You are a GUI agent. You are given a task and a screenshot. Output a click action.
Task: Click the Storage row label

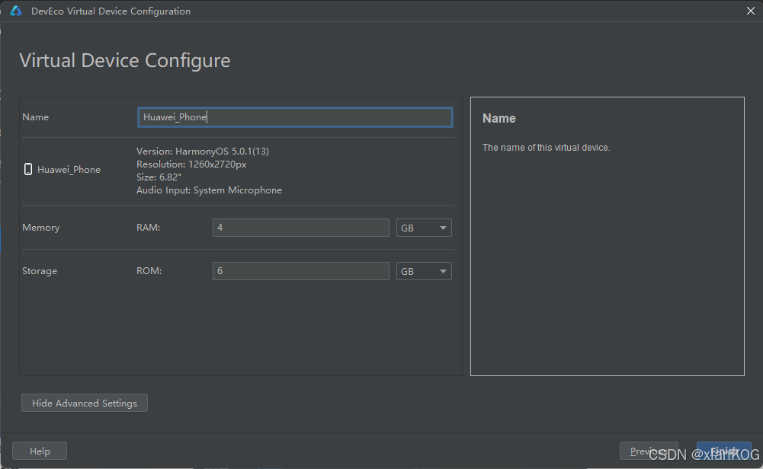tap(40, 271)
